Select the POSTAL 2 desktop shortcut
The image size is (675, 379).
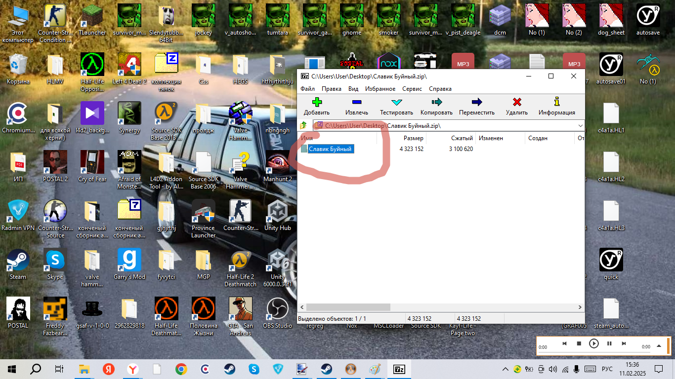(55, 167)
